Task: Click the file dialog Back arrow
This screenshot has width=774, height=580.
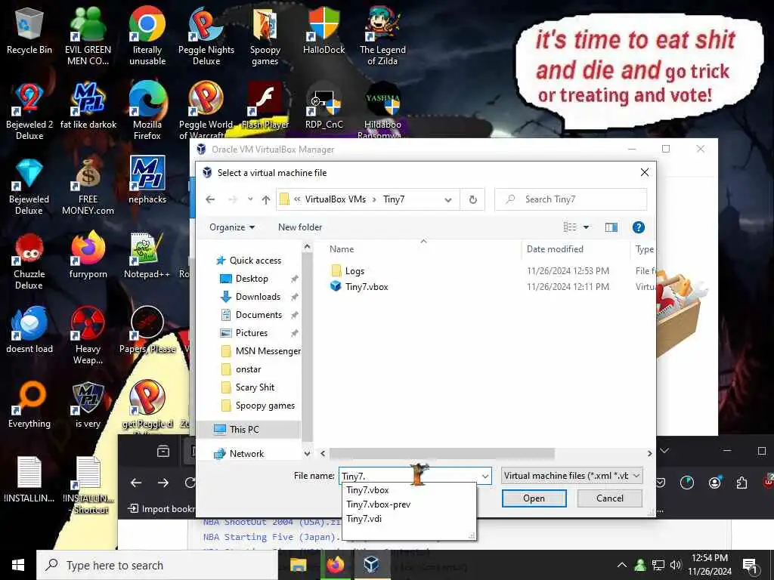Action: pos(210,199)
